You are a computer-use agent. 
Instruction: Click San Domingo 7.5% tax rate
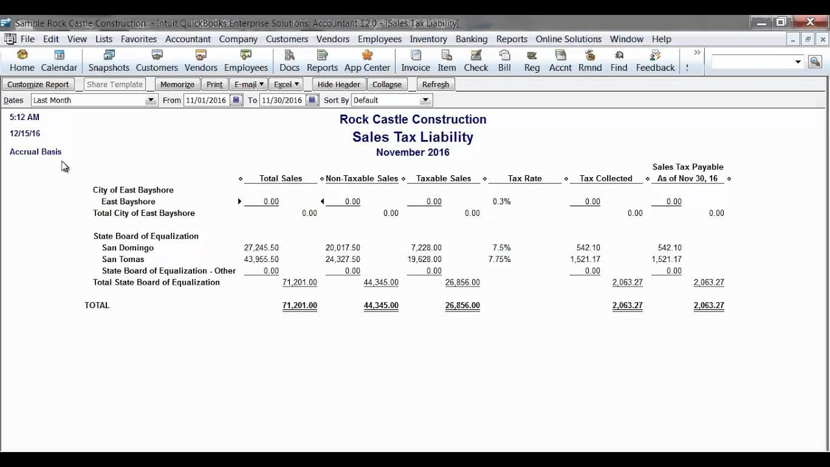click(502, 248)
